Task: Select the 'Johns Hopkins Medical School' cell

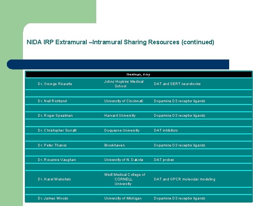Action: [124, 84]
